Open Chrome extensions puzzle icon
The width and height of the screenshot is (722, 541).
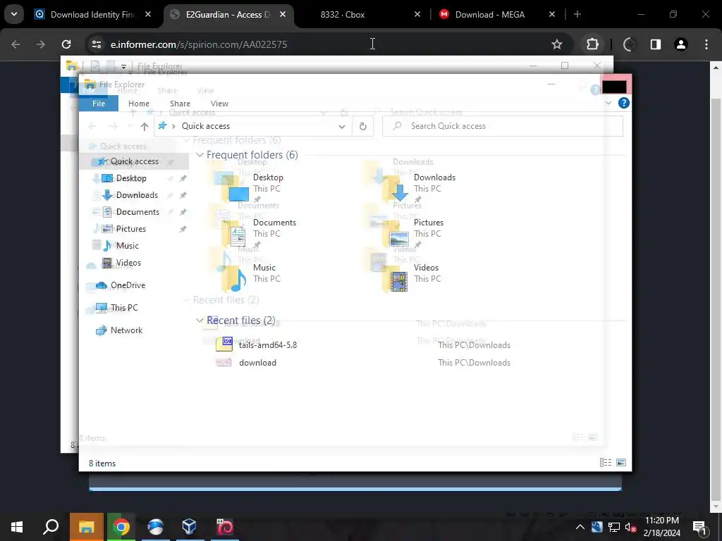pos(592,44)
